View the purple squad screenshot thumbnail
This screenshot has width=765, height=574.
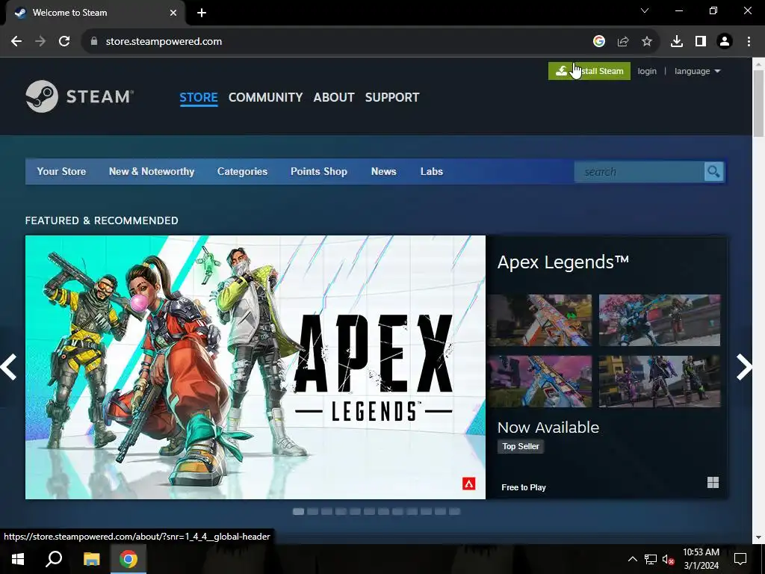click(660, 381)
